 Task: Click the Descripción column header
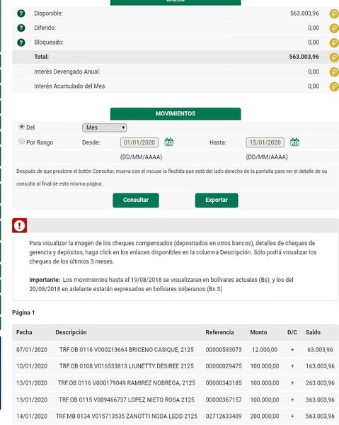(x=71, y=332)
